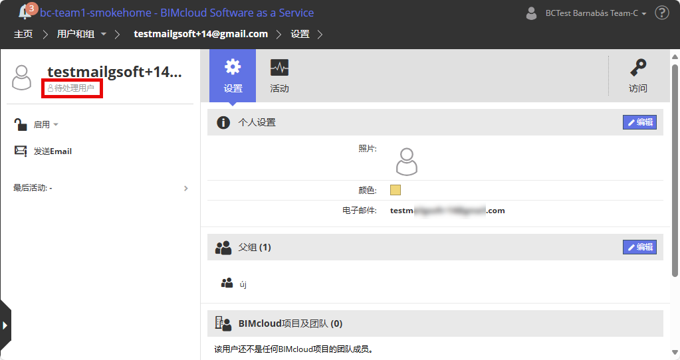Click the 设置 breadcrumb item

[300, 35]
